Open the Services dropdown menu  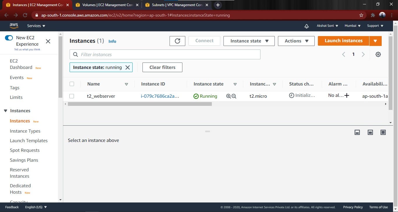click(36, 26)
